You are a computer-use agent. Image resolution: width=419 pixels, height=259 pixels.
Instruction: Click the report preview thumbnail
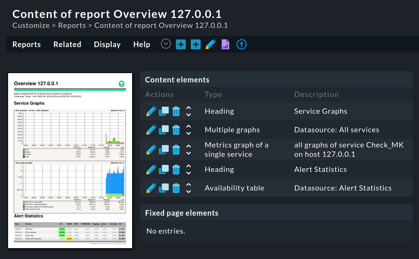[x=70, y=160]
